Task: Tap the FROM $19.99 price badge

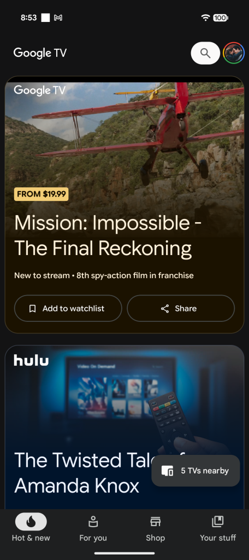Action: [41, 194]
